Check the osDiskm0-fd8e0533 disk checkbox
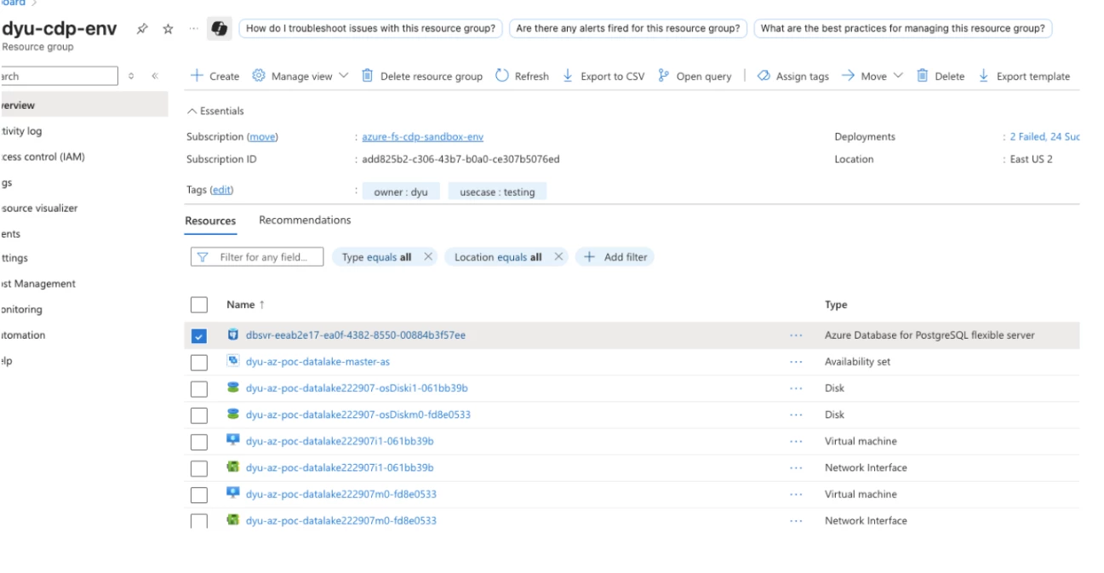This screenshot has height=573, width=1104. tap(199, 415)
